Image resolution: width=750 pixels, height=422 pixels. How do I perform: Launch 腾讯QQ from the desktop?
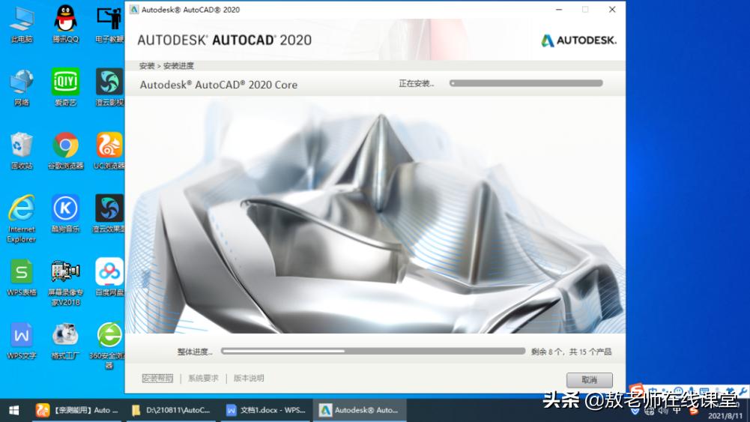point(65,25)
